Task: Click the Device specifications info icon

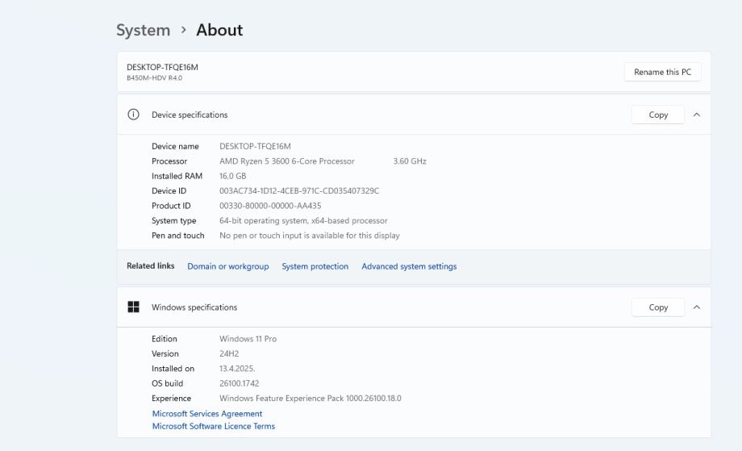Action: click(x=134, y=115)
